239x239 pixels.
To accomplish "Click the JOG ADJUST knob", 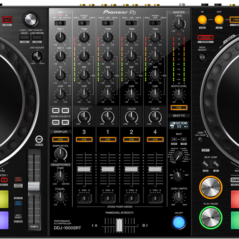I will [37, 56].
